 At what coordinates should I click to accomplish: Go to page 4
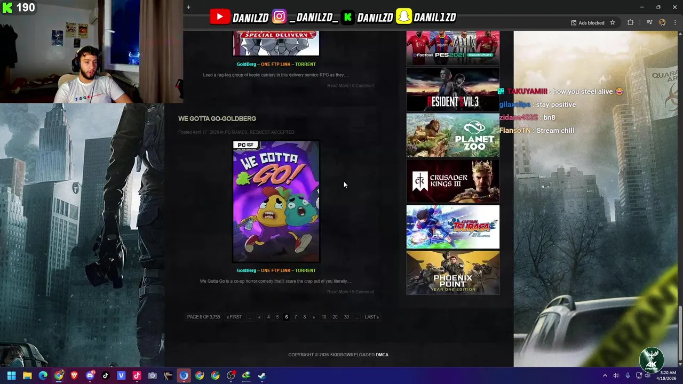pyautogui.click(x=268, y=317)
